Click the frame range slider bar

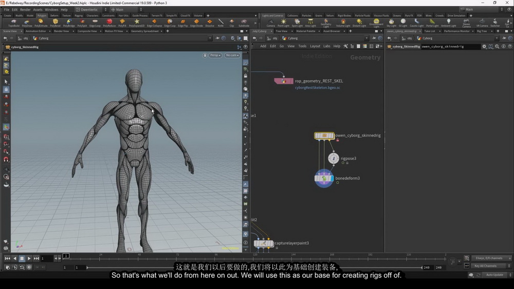(x=254, y=267)
